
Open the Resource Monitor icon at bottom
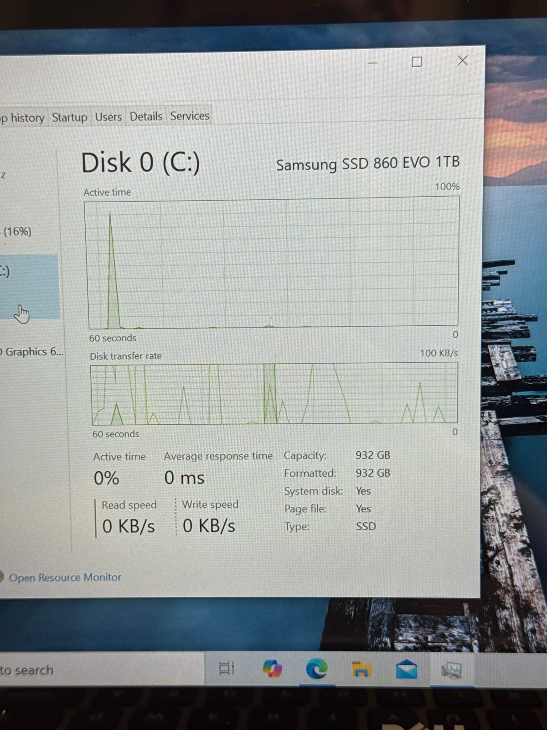click(1, 577)
